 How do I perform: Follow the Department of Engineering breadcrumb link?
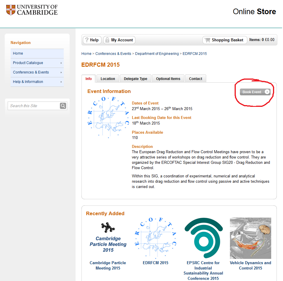tap(157, 54)
